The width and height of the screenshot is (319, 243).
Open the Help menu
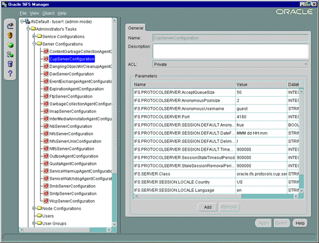pyautogui.click(x=62, y=13)
